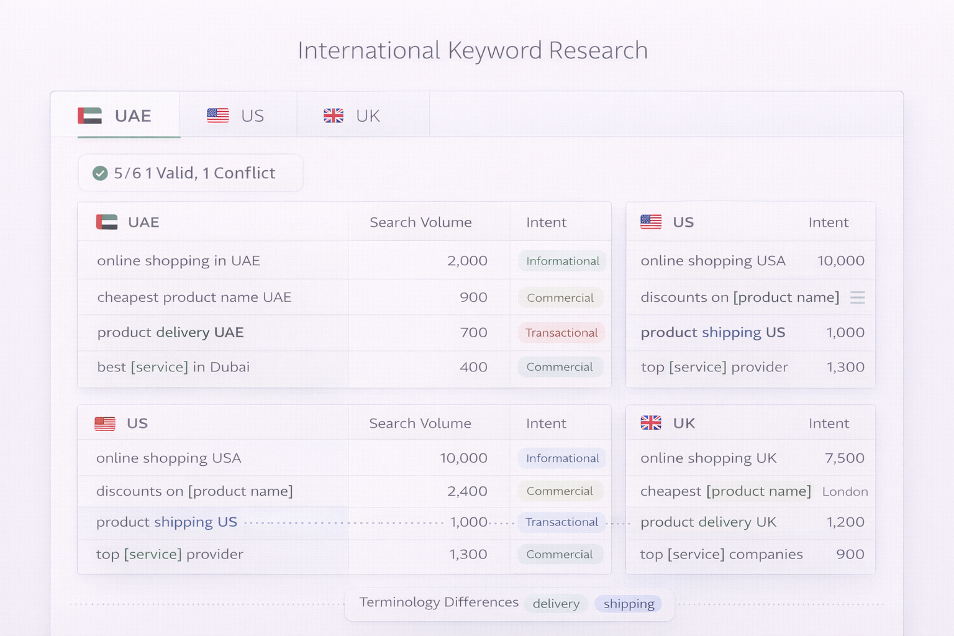Screen dimensions: 954x636
Task: Click the UAE flag in the UAE table header
Action: pos(106,222)
